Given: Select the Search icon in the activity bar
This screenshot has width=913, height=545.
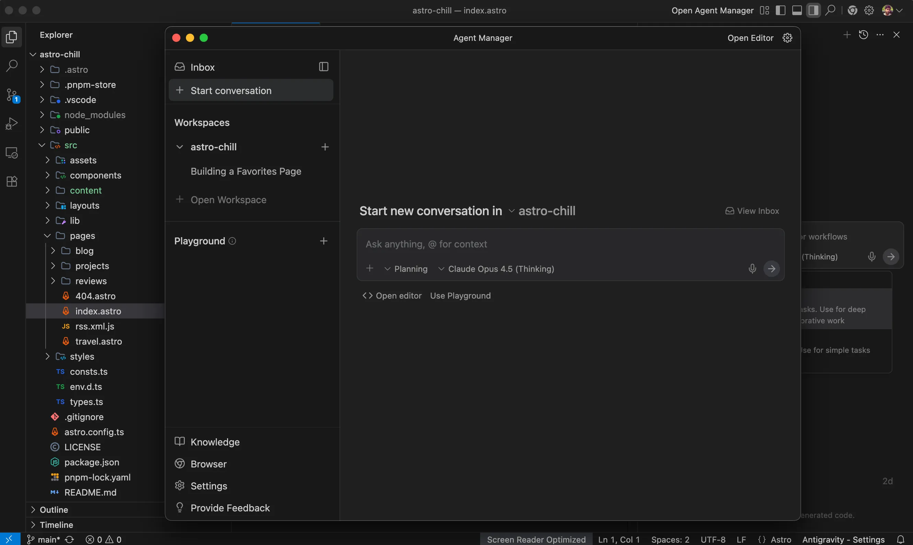Looking at the screenshot, I should tap(11, 65).
